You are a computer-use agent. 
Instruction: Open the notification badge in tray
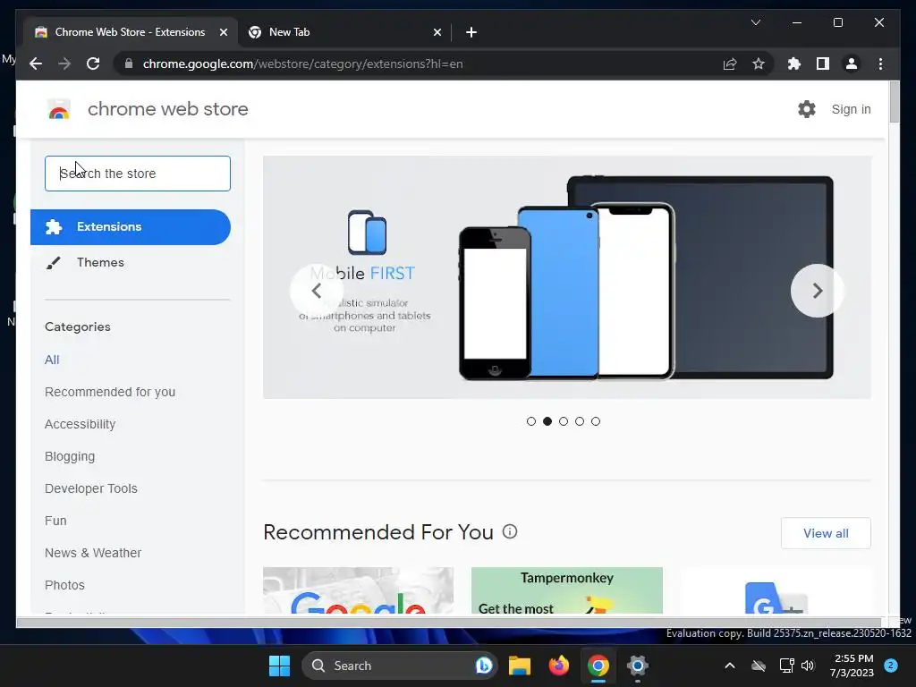(891, 666)
